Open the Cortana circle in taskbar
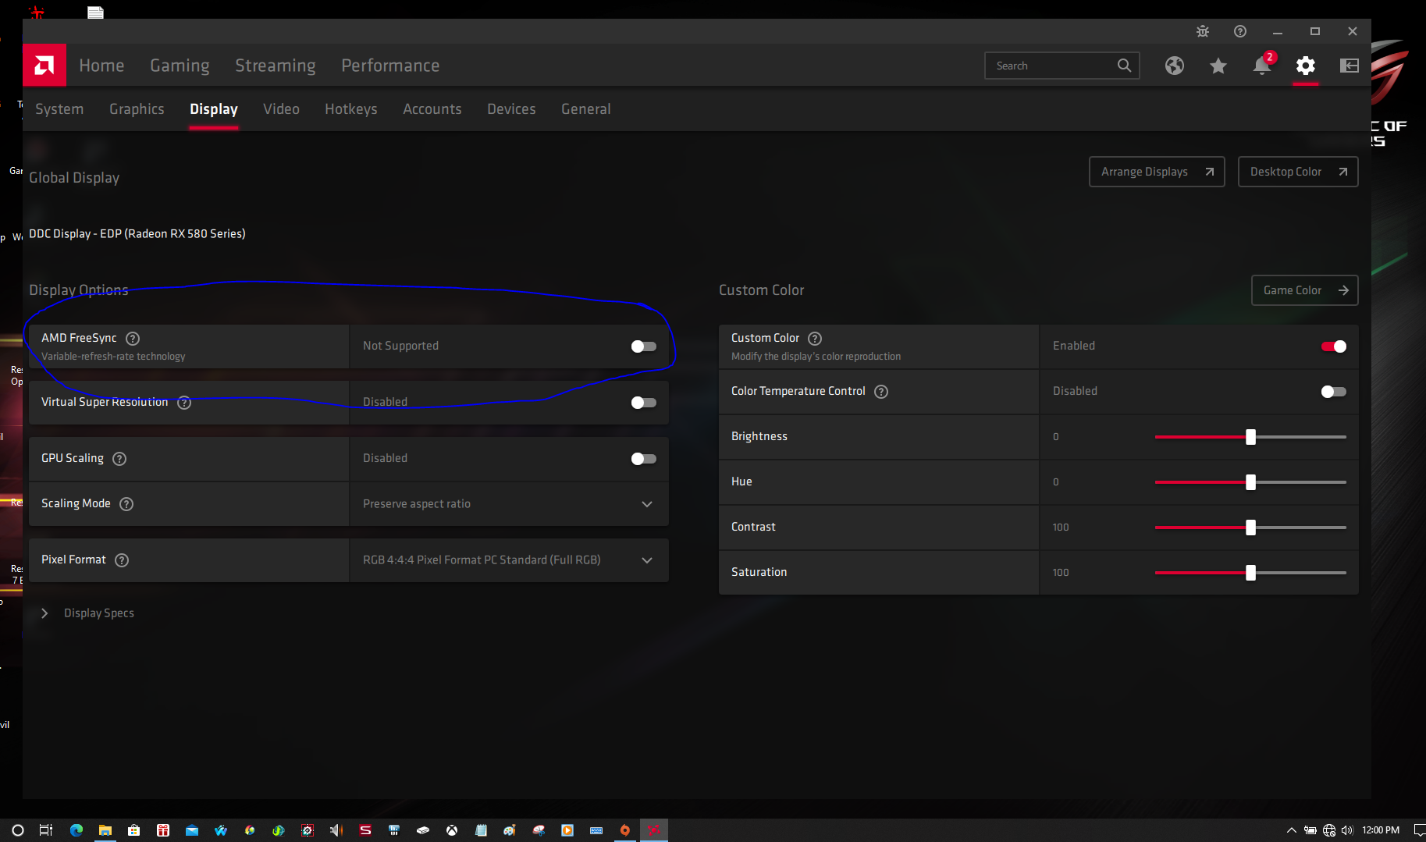The height and width of the screenshot is (842, 1426). tap(18, 830)
